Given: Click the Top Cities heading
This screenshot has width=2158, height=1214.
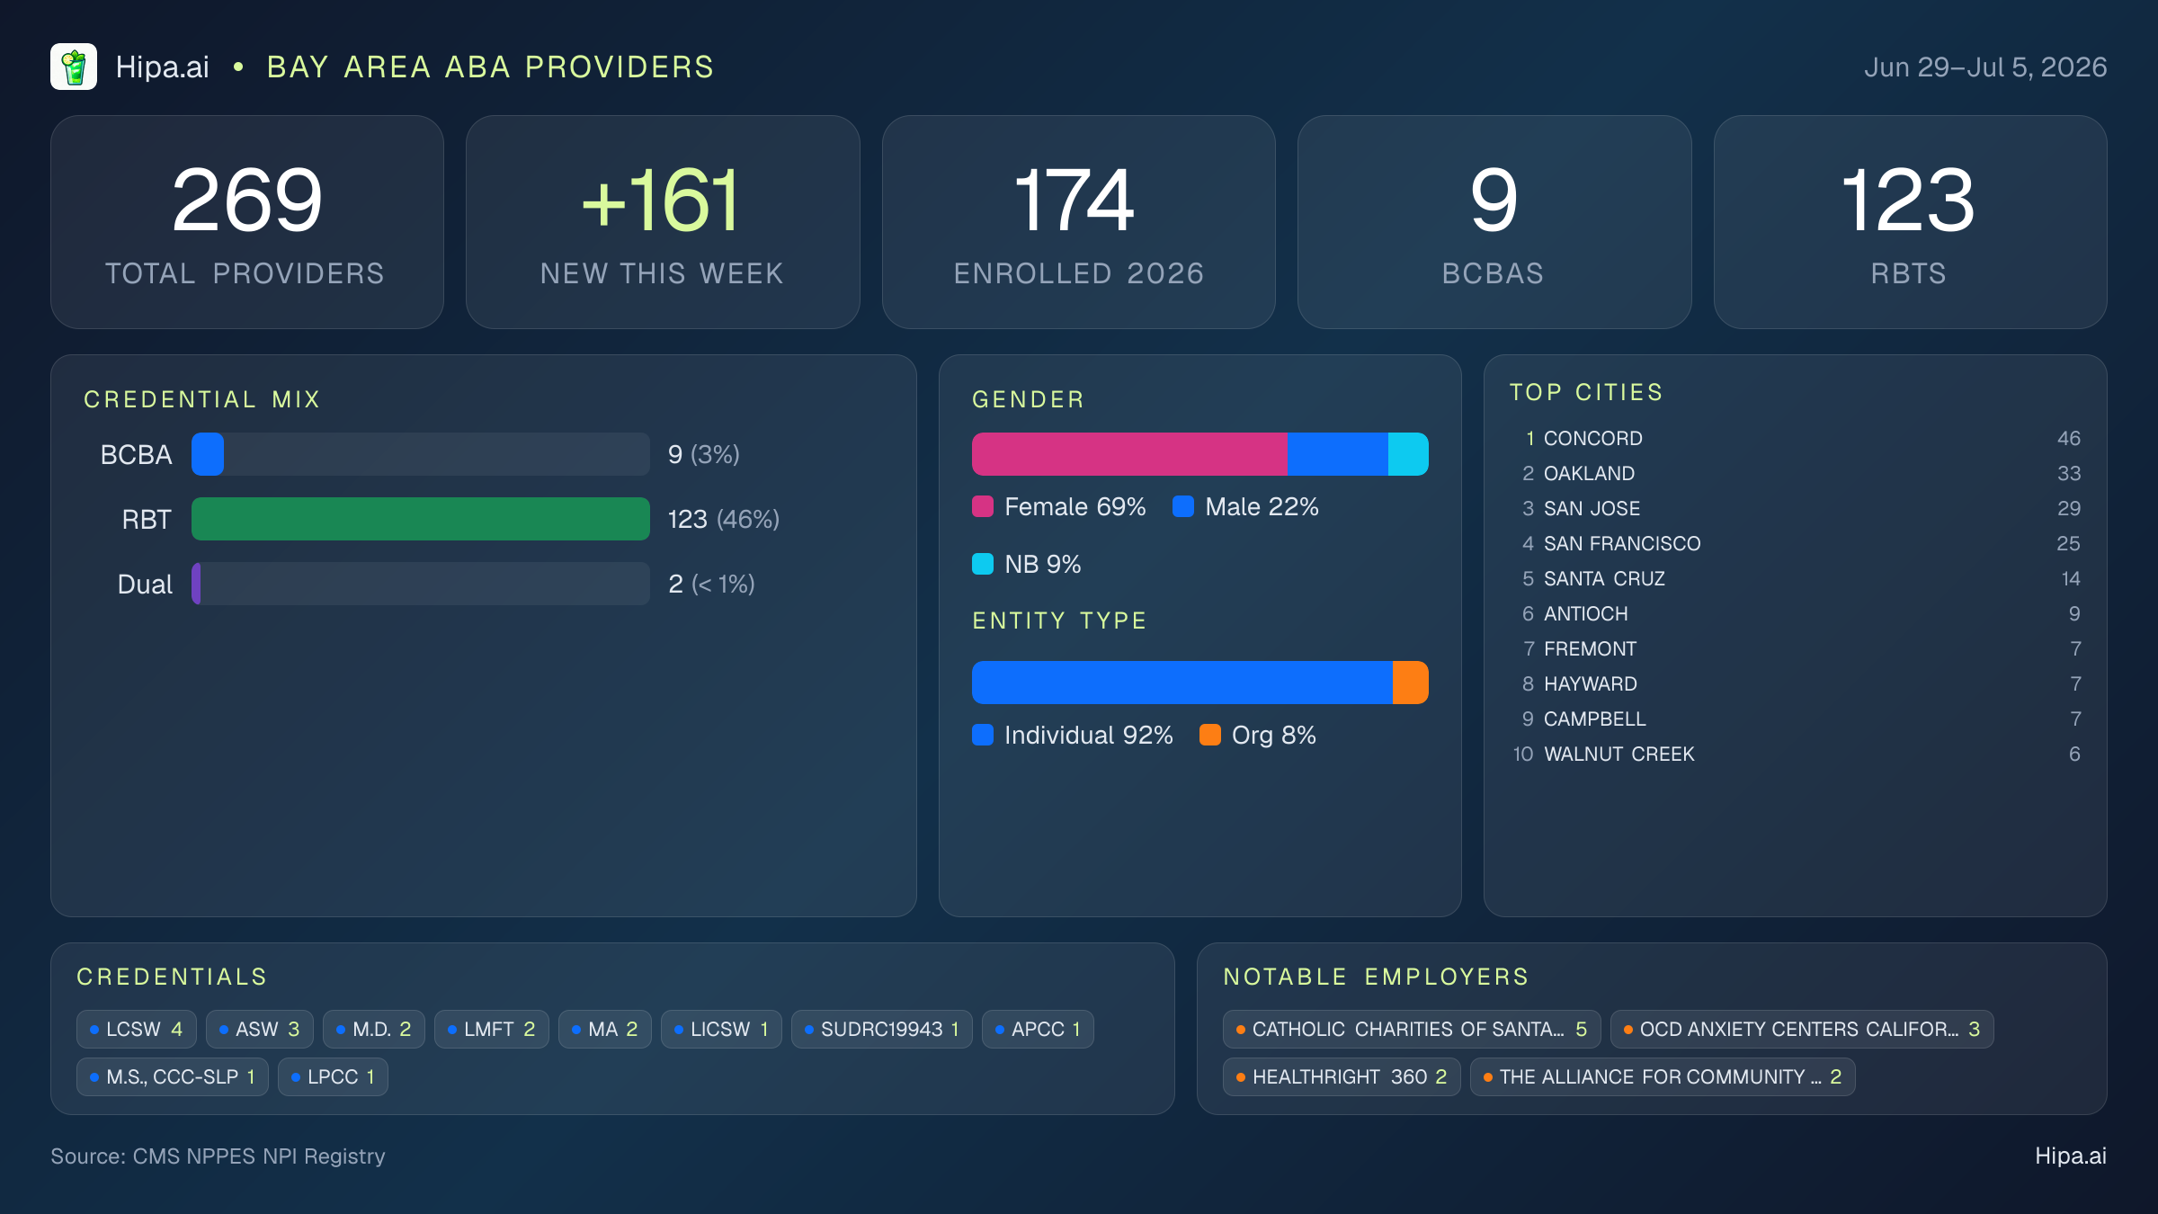Looking at the screenshot, I should click(1586, 392).
